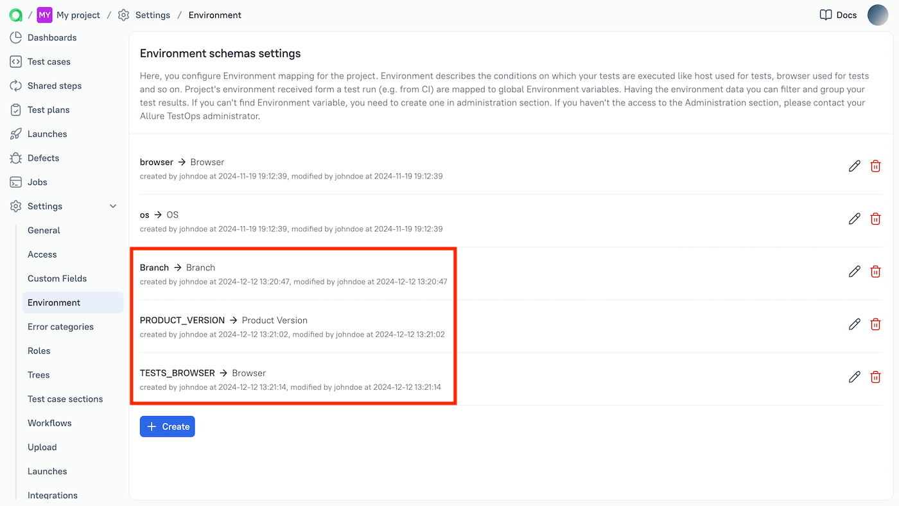Viewport: 899px width, 506px height.
Task: Switch to Custom Fields settings
Action: point(57,278)
